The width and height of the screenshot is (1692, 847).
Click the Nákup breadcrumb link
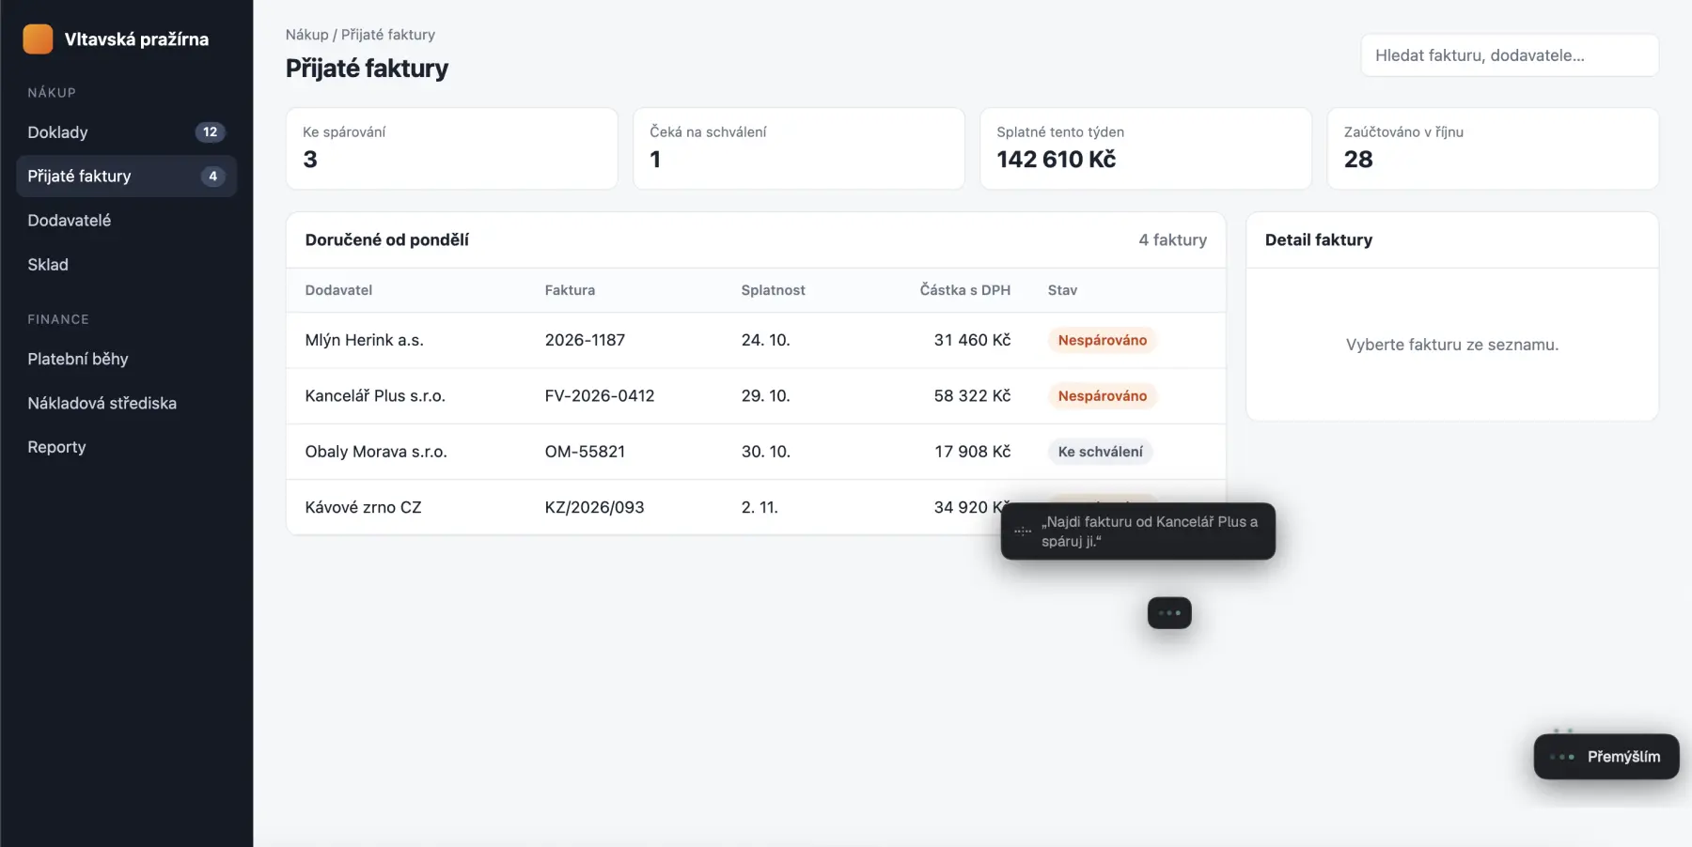pyautogui.click(x=306, y=35)
